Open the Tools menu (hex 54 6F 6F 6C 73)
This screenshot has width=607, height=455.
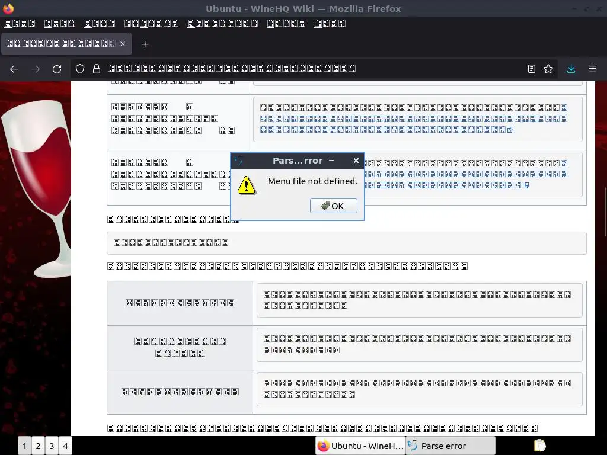coord(286,24)
